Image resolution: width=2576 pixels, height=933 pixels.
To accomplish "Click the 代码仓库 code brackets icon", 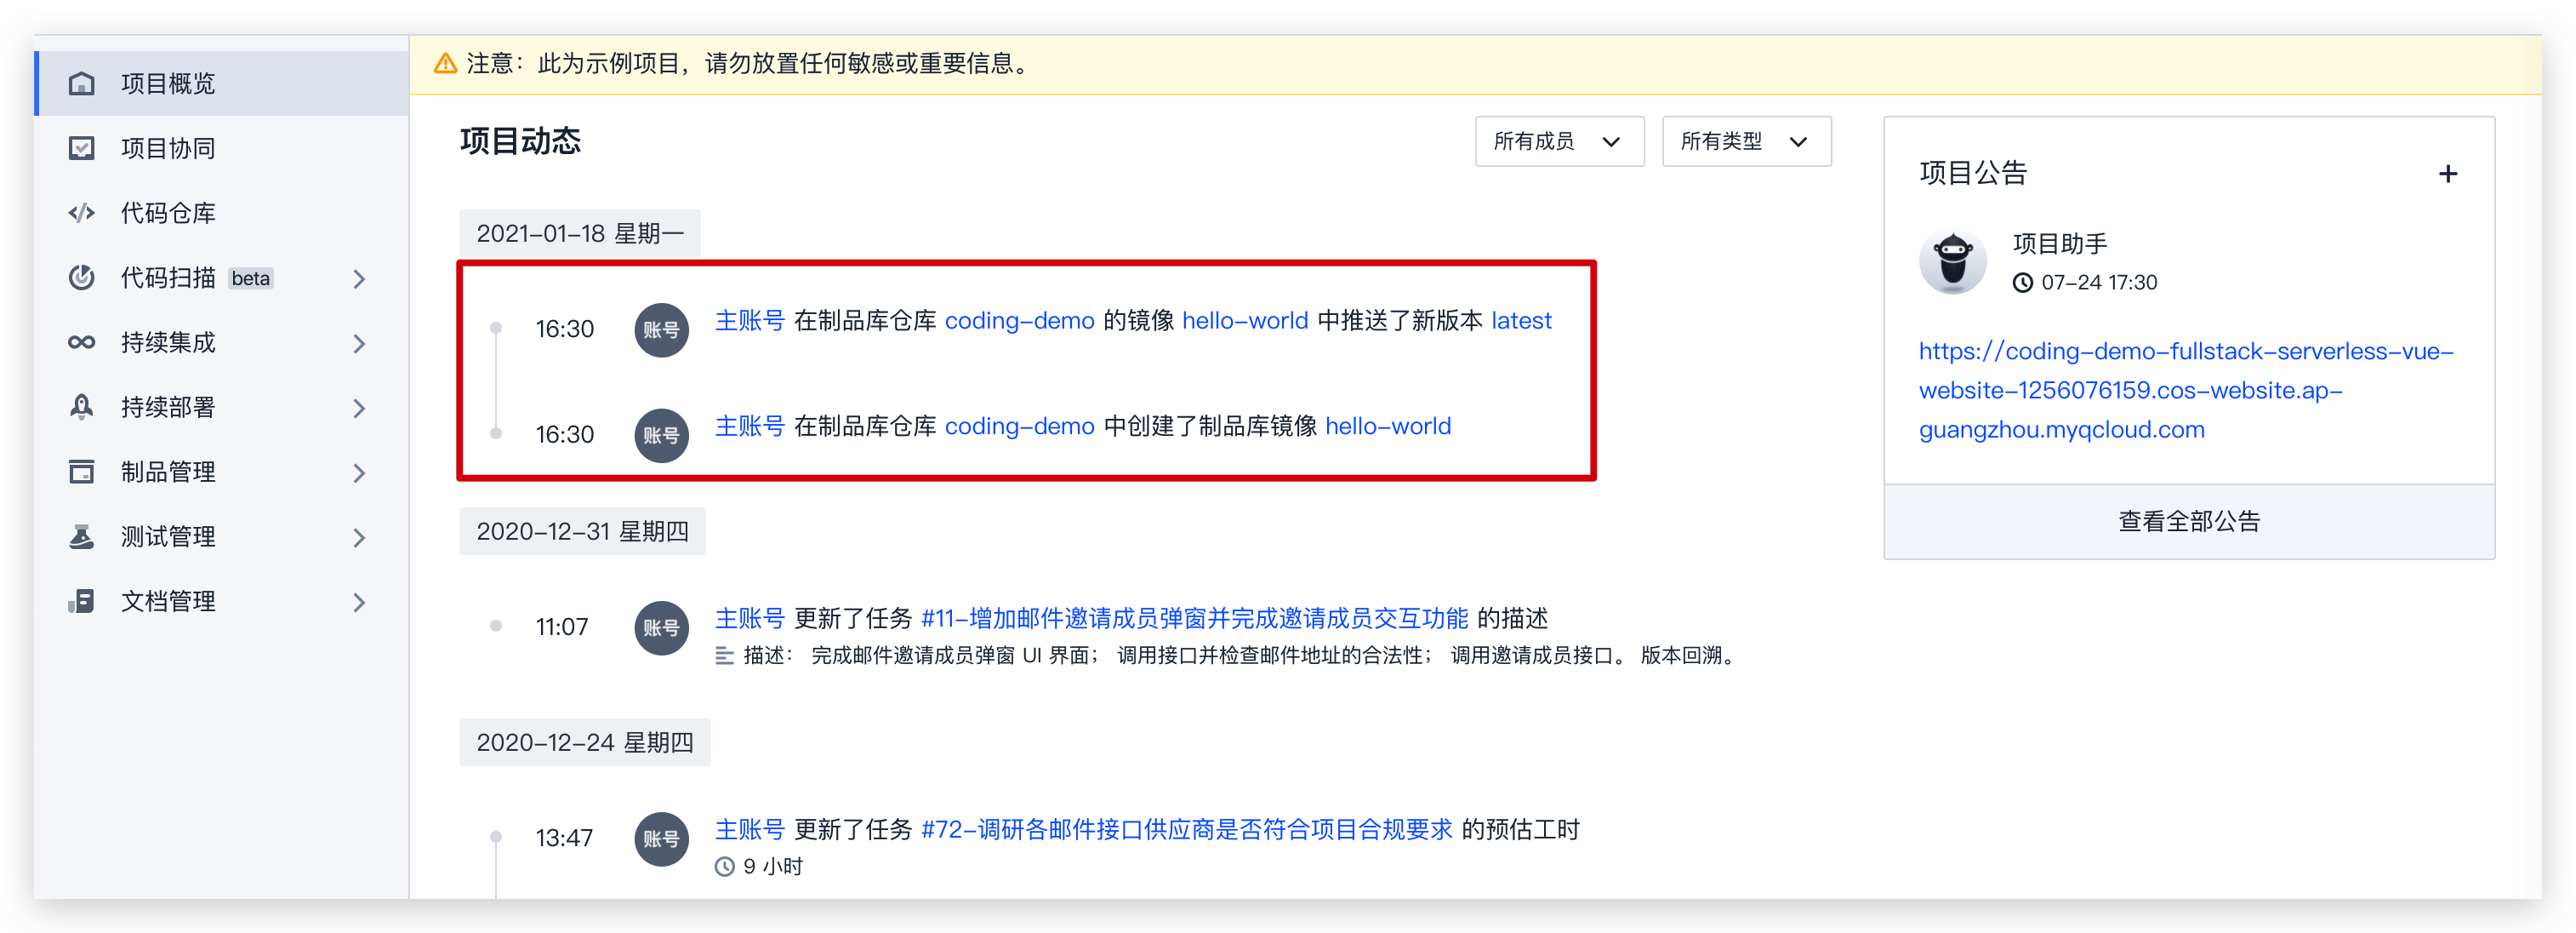I will coord(81,213).
